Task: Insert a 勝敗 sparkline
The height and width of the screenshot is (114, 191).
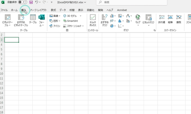Action: click(179, 19)
